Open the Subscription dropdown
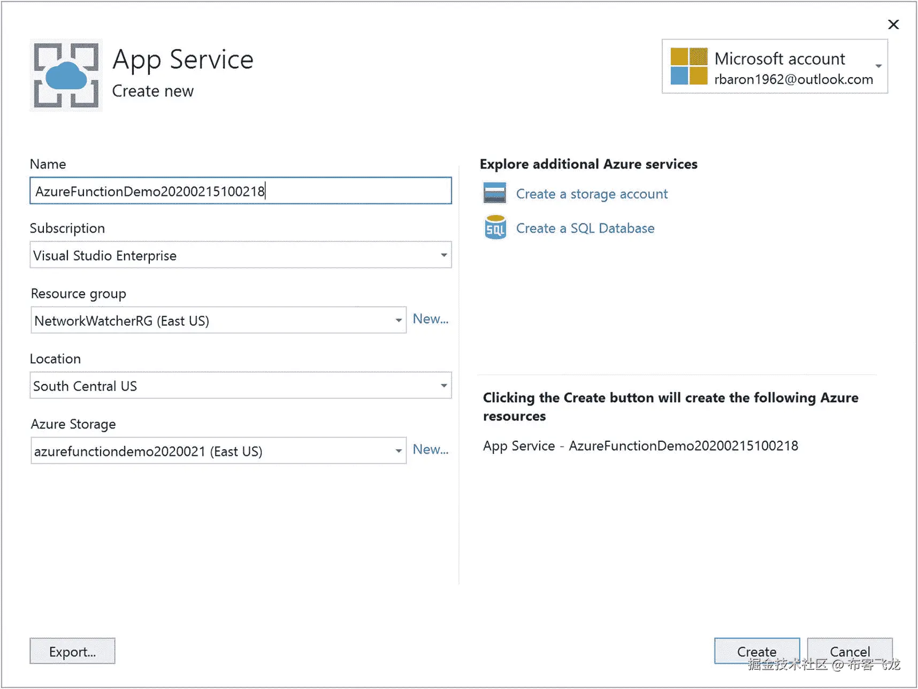Image resolution: width=918 pixels, height=689 pixels. pos(443,255)
